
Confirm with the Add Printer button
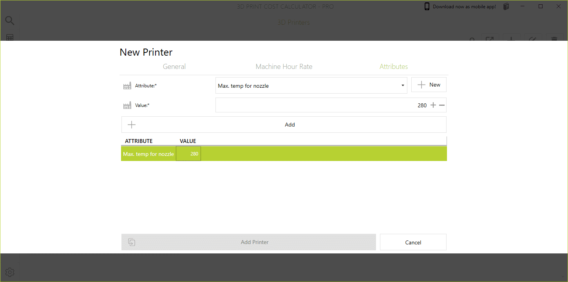pyautogui.click(x=249, y=242)
